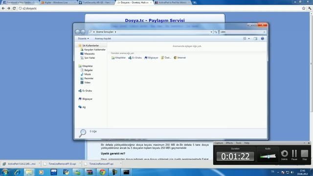Open Chrome wrench settings menu
The height and width of the screenshot is (176, 313).
coord(310,8)
